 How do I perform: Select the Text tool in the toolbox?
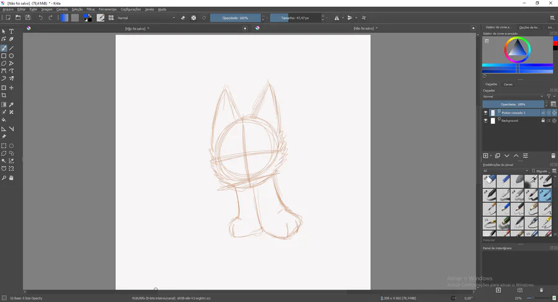[x=11, y=32]
